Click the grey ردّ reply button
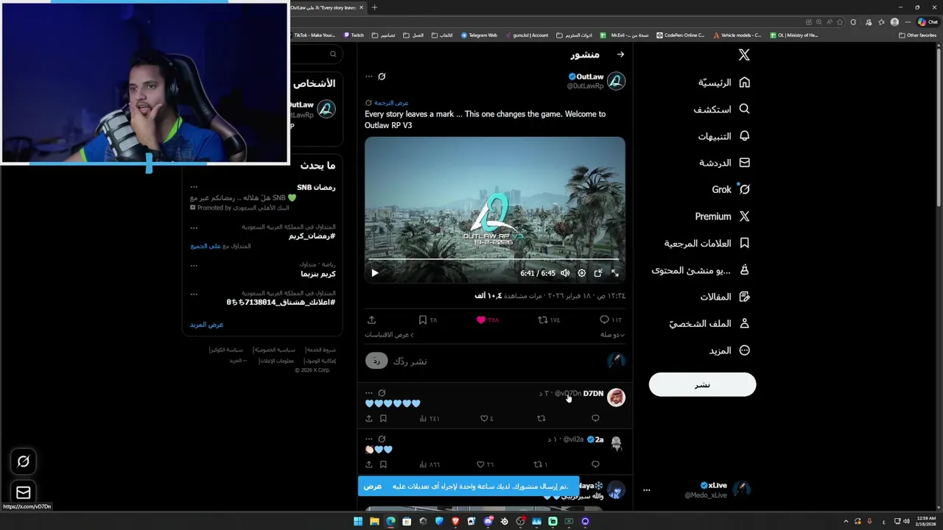The image size is (943, 530). pyautogui.click(x=376, y=361)
